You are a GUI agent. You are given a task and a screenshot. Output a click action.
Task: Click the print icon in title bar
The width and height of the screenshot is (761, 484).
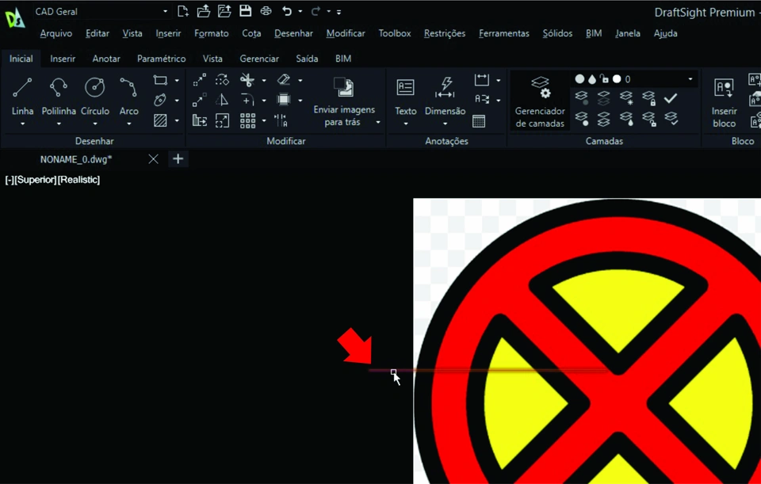click(266, 11)
